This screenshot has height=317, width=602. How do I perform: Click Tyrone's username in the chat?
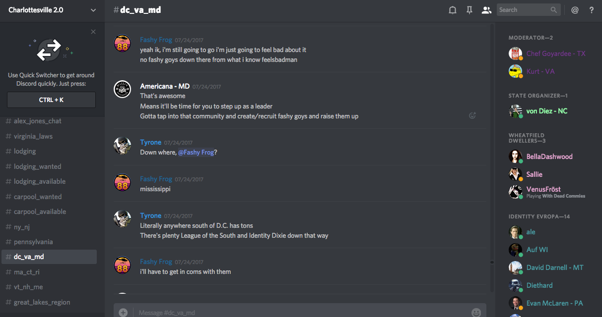tap(150, 142)
